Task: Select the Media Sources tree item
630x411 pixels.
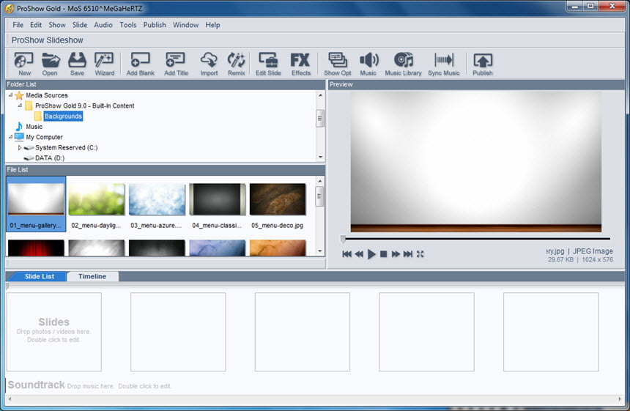Action: (47, 95)
